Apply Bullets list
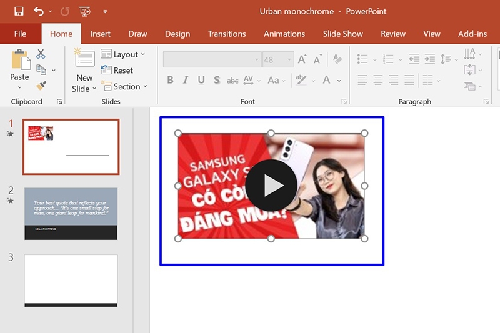 coord(362,59)
